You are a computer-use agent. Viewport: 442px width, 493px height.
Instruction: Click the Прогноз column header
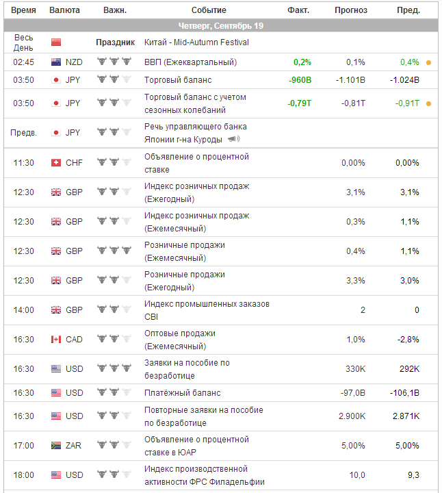(350, 10)
